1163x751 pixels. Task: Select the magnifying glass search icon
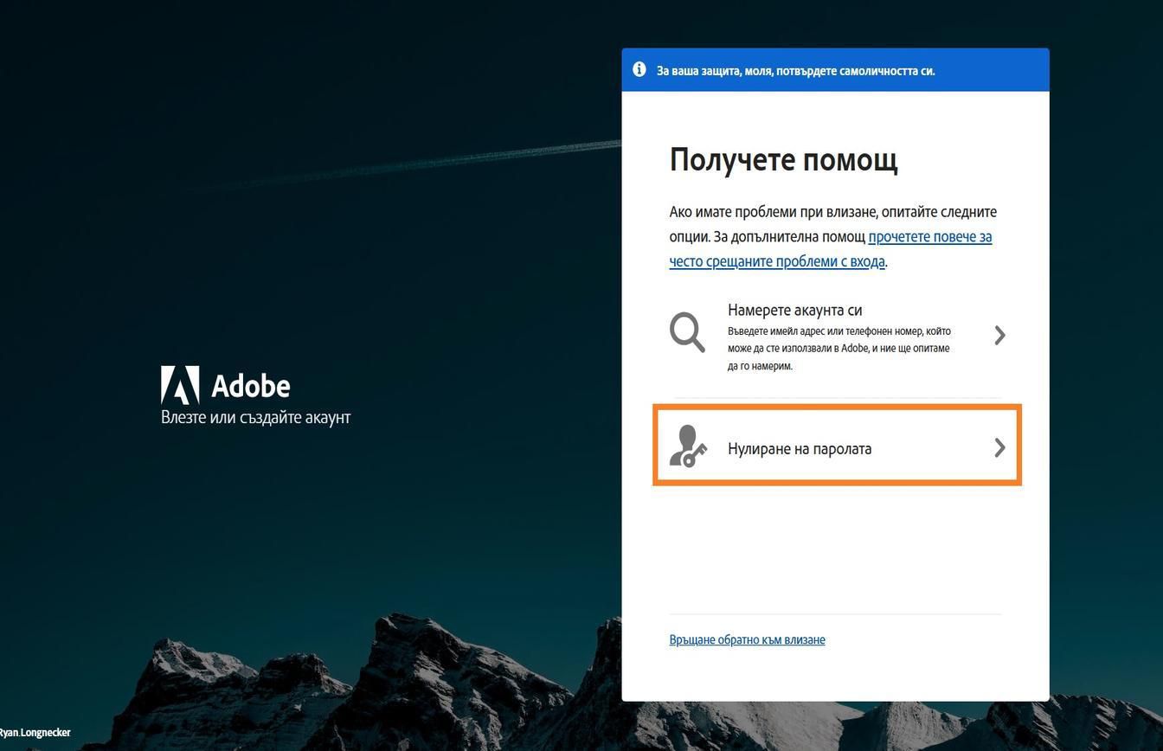[686, 332]
